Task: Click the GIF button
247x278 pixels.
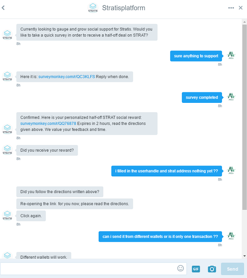Action: (196, 269)
